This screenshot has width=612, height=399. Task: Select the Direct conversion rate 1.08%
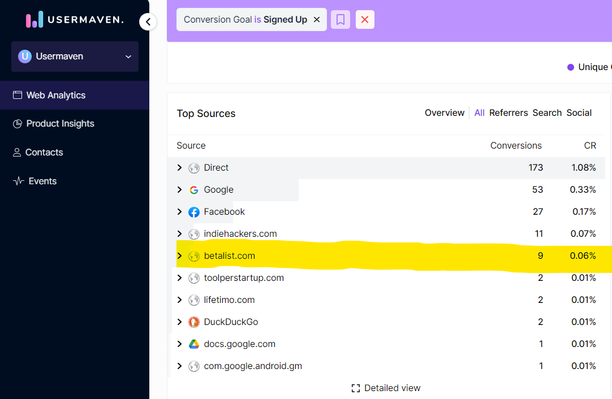[x=584, y=168]
